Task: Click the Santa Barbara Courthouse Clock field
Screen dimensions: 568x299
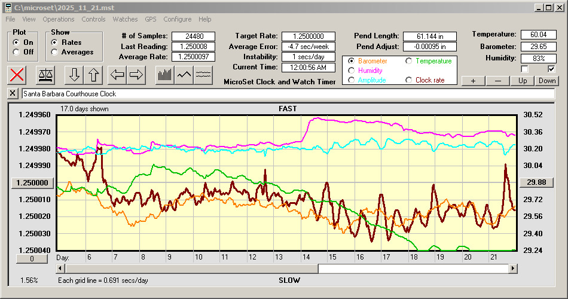Action: point(287,94)
